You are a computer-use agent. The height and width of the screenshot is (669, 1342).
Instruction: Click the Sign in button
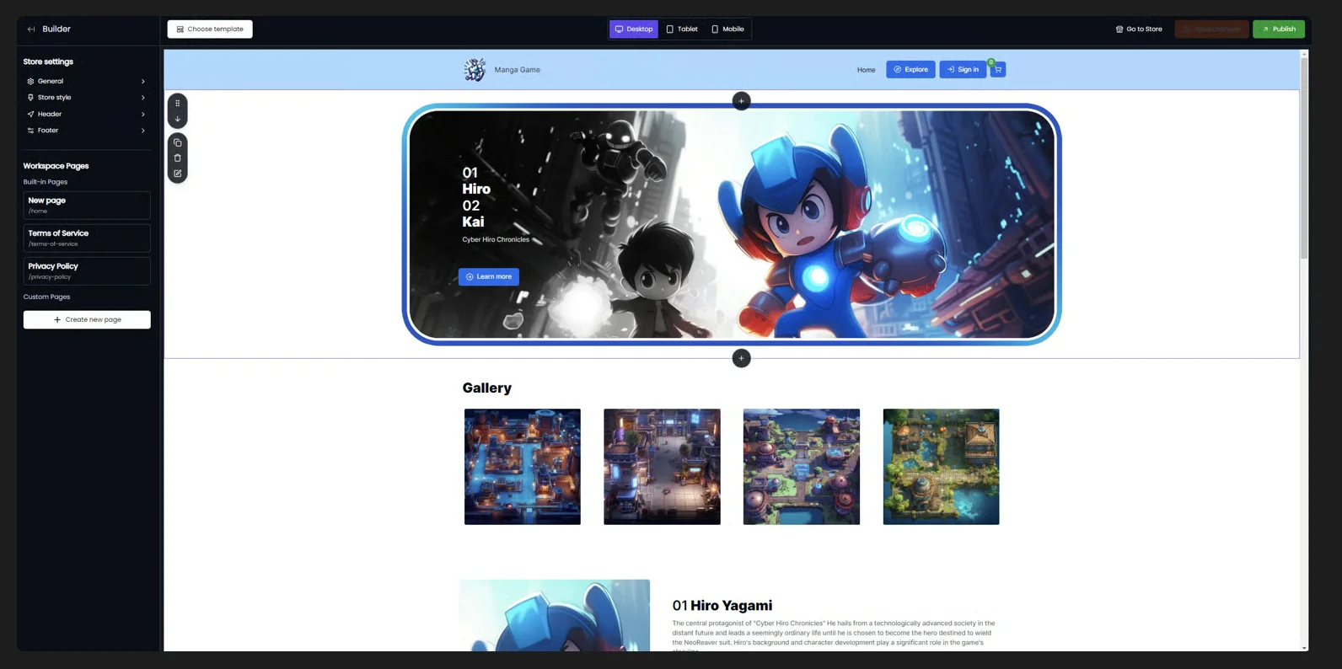coord(963,70)
